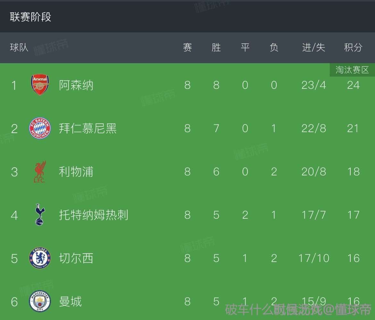Open the 拜仁慕尼黑 team page
This screenshot has width=375, height=320.
tap(88, 129)
